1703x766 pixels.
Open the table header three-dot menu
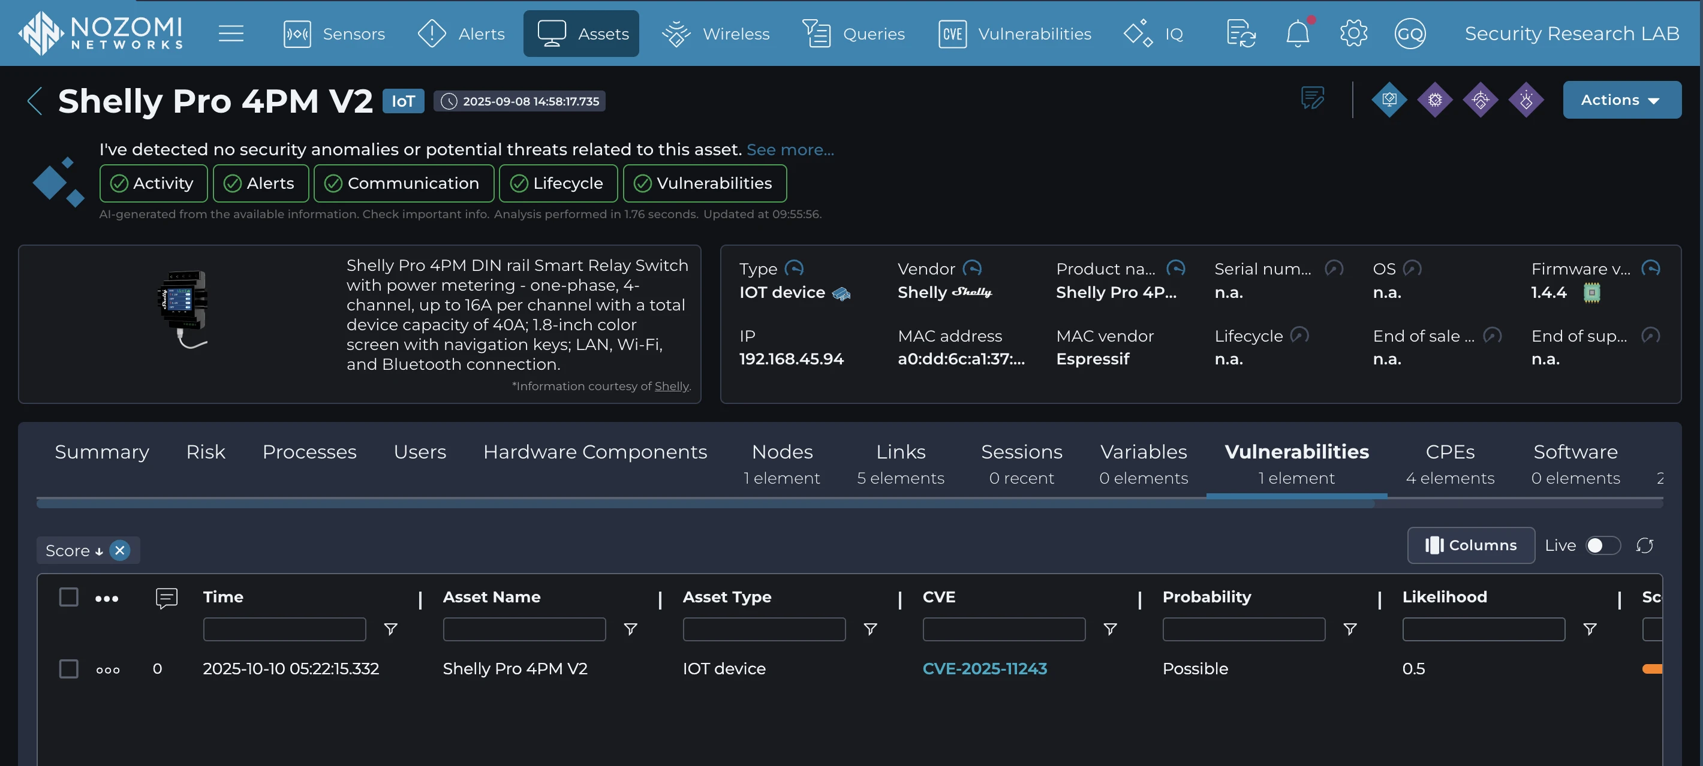107,598
